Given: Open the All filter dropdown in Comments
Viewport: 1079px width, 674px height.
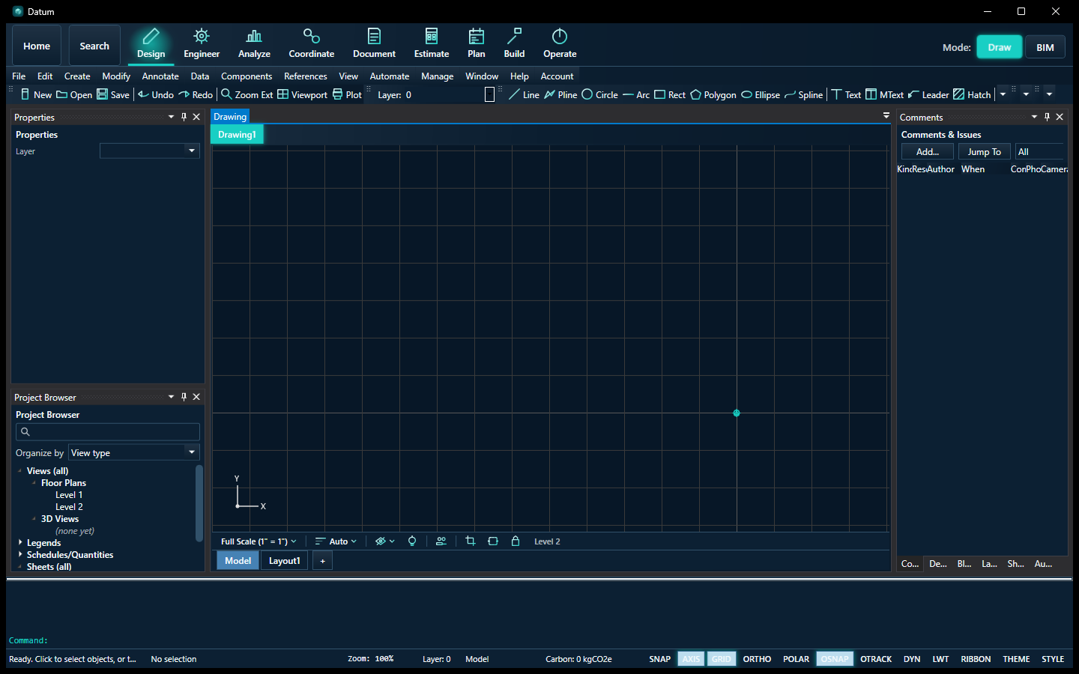Looking at the screenshot, I should click(x=1040, y=151).
